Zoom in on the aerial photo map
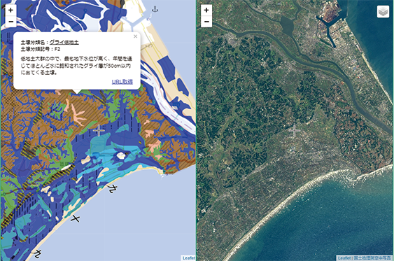This screenshot has width=394, height=261. (x=206, y=10)
